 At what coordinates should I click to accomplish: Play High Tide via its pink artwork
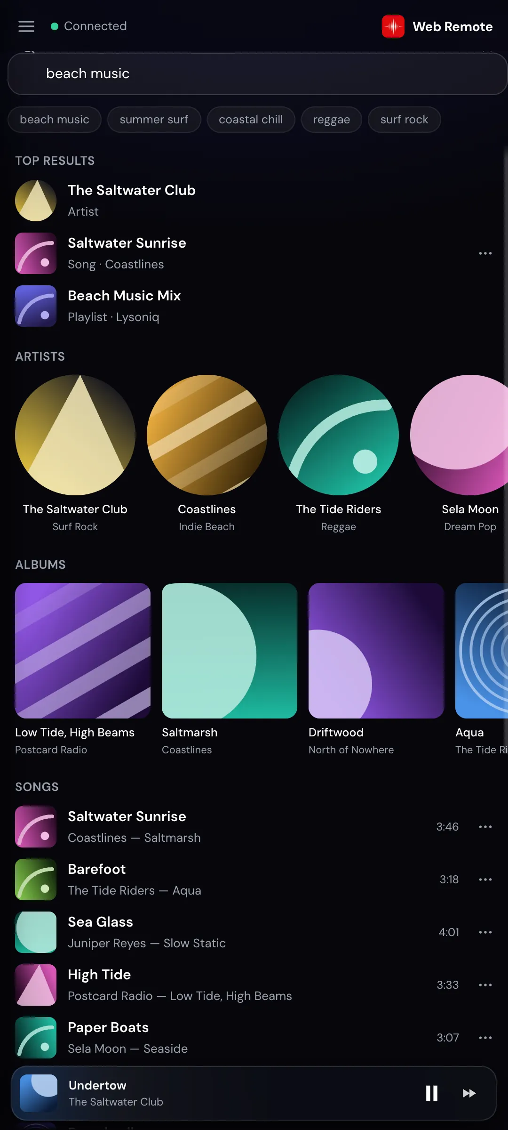pos(36,985)
